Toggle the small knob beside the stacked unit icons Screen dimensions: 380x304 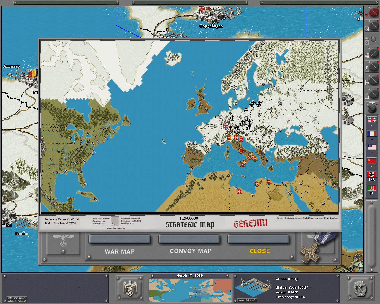[373, 39]
